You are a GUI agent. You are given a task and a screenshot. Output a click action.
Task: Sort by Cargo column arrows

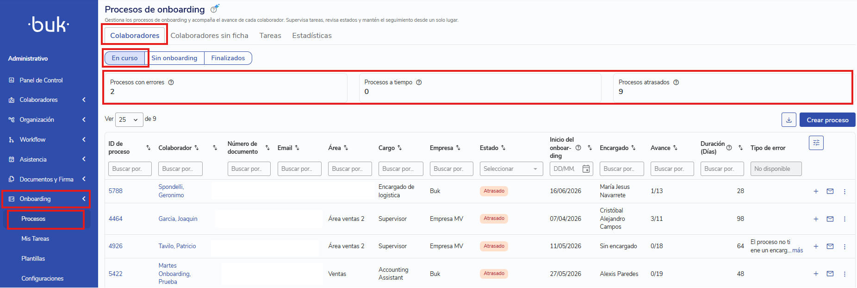click(x=399, y=148)
